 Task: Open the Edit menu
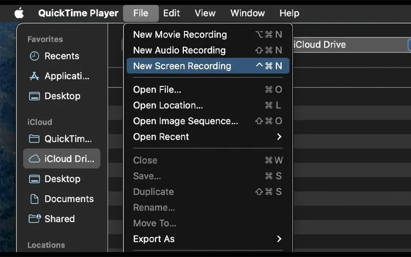click(x=172, y=13)
